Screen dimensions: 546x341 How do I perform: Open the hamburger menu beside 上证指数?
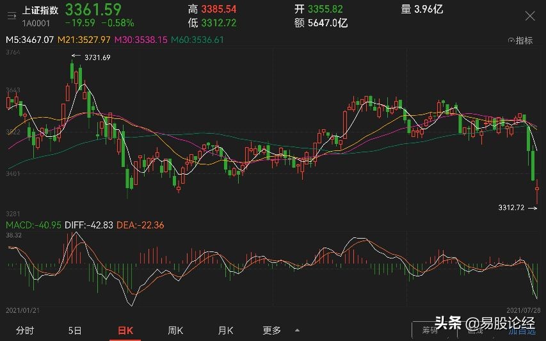pos(12,15)
